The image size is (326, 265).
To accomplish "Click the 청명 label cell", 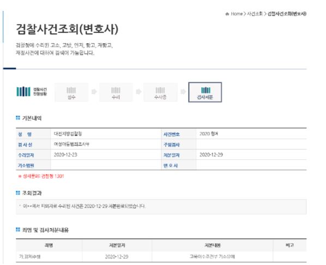I will (33, 134).
